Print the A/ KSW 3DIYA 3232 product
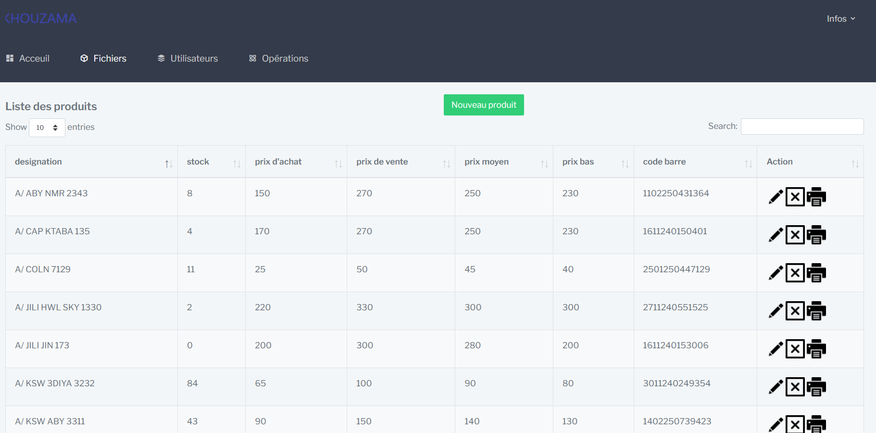Screen dimensions: 876x433 click(816, 387)
